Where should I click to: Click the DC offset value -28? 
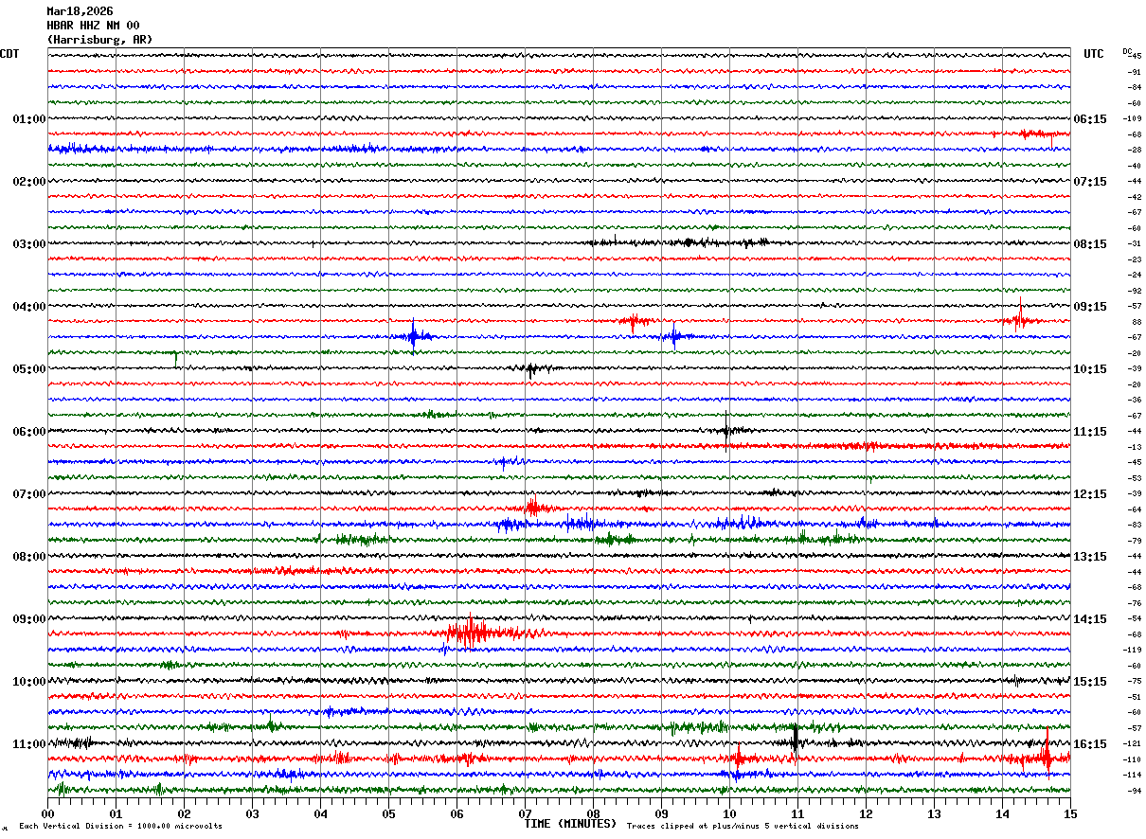(x=1134, y=151)
